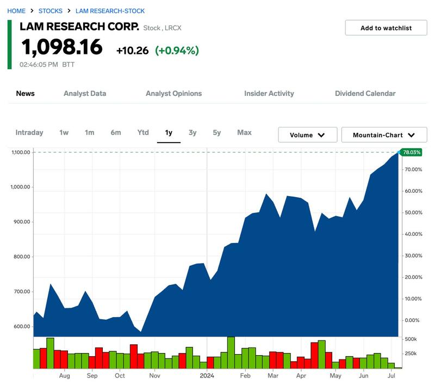
Task: Open the Volume dropdown
Action: [308, 135]
